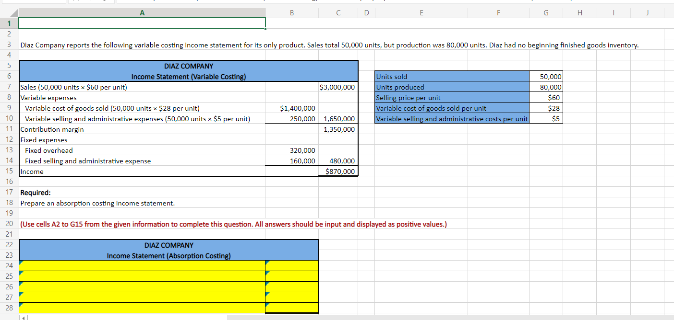
Task: Select column J header
Action: (x=647, y=13)
